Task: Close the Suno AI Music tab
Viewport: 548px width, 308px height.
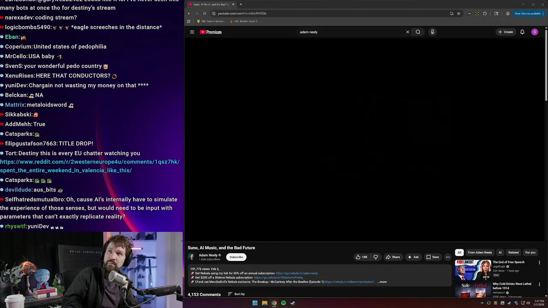Action: point(233,4)
